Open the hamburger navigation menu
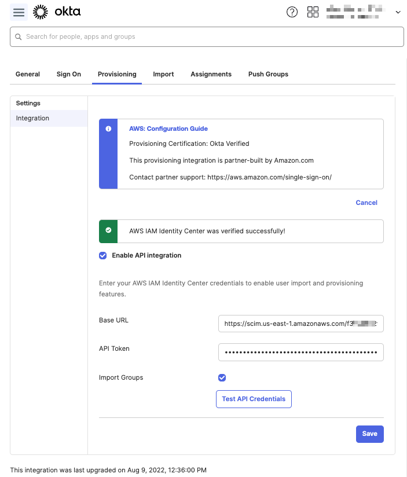This screenshot has height=477, width=407. (20, 12)
